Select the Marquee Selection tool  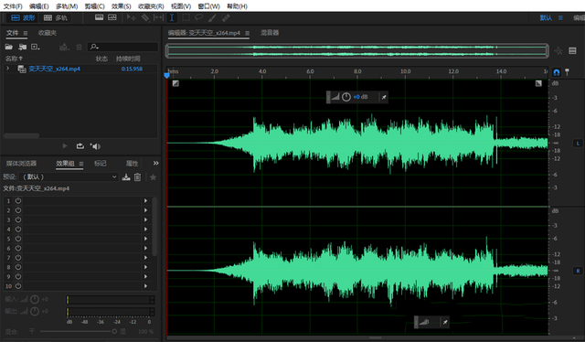186,17
